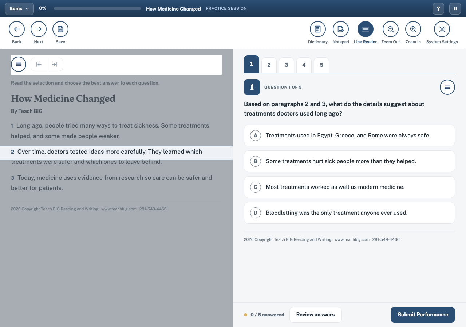Pick answer C about modern medicine

point(349,187)
